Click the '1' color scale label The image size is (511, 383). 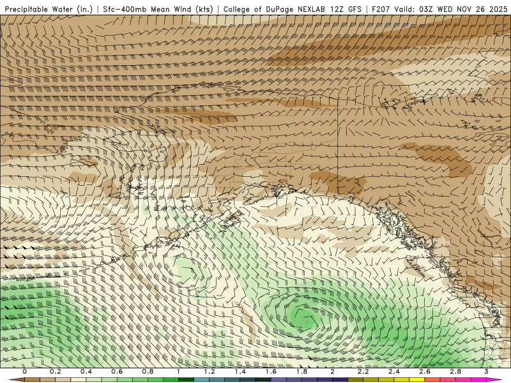[x=178, y=372]
